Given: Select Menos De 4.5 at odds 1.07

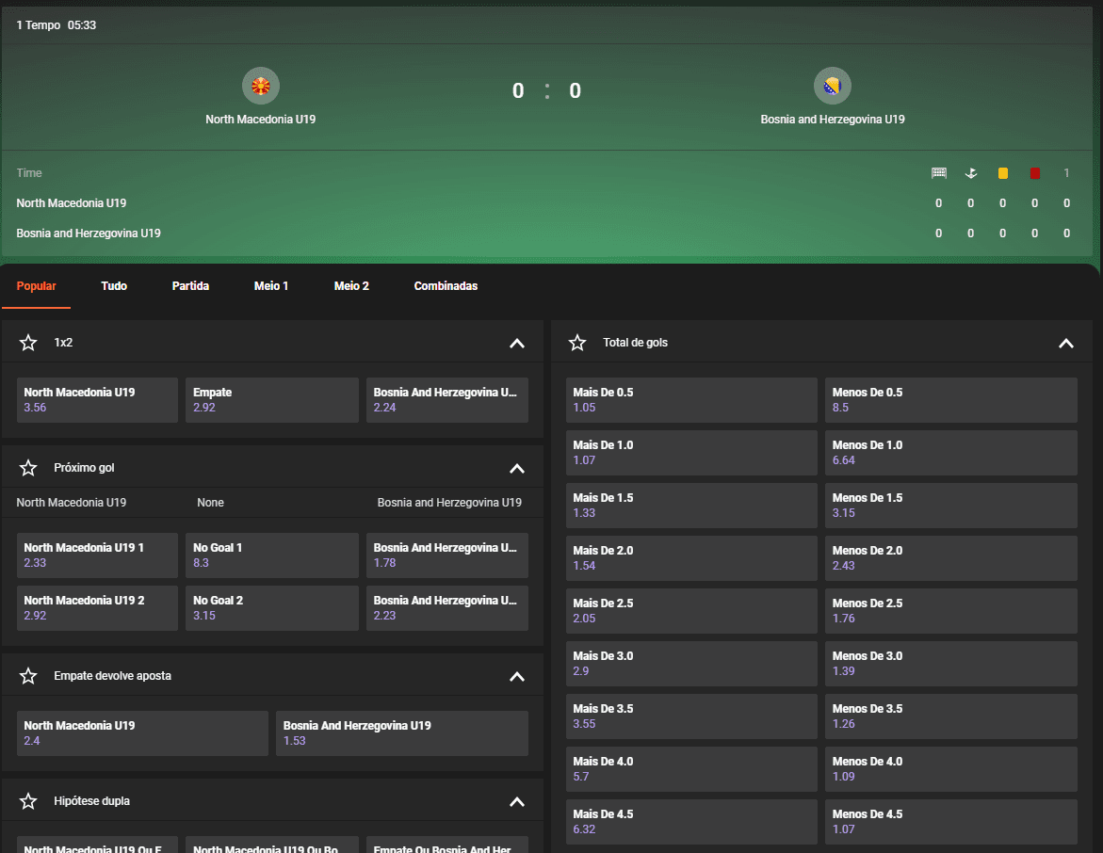Looking at the screenshot, I should tap(951, 822).
